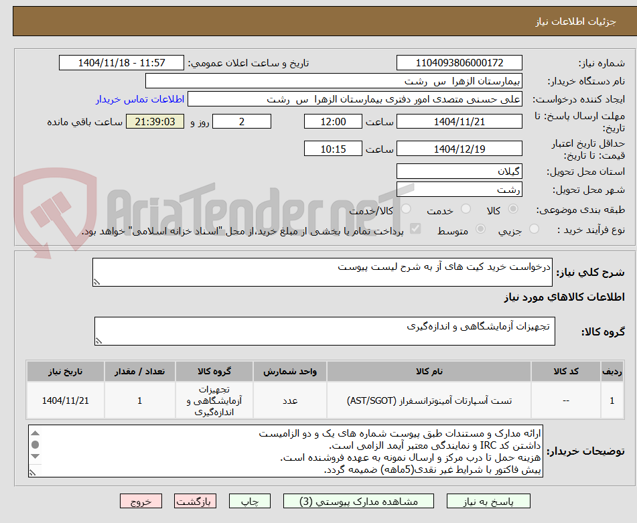Click the validity time field 10:15
The image size is (637, 523).
pyautogui.click(x=333, y=149)
